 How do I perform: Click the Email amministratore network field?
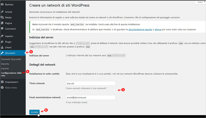click(91, 97)
